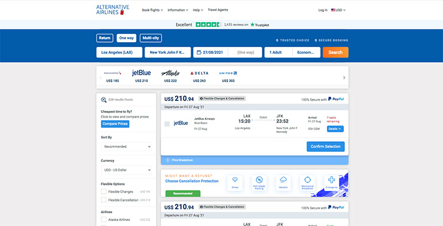This screenshot has width=443, height=226.
Task: Click the PayPal logo in second result
Action: [336, 207]
